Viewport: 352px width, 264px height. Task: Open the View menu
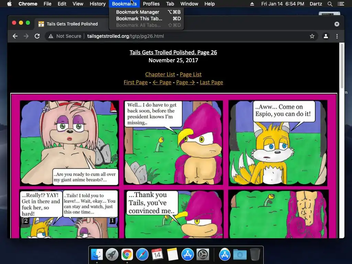[x=78, y=4]
